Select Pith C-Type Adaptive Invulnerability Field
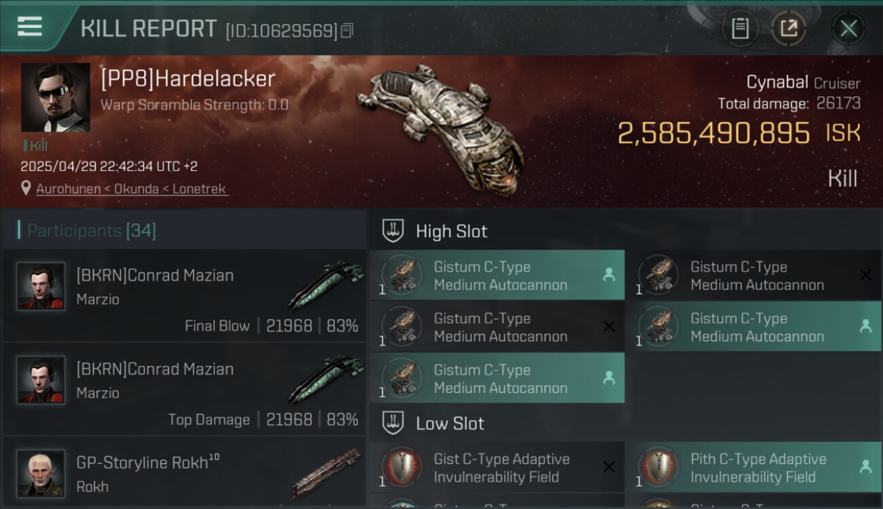The height and width of the screenshot is (509, 883). click(x=754, y=468)
